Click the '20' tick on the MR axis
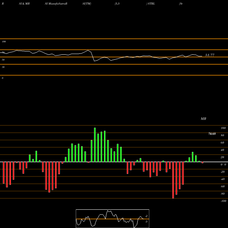Image resolution: width=228 pixels, height=228 pixels. (223, 157)
